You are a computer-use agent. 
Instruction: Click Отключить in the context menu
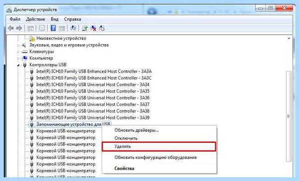click(126, 138)
